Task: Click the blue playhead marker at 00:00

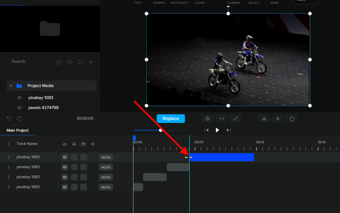Action: click(x=134, y=138)
